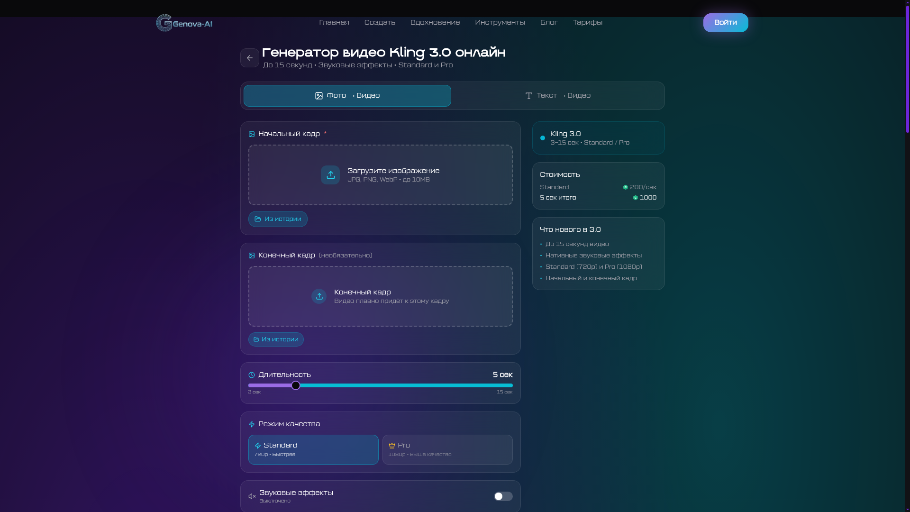910x512 pixels.
Task: Click the 3 сек slider minimum label
Action: [255, 392]
